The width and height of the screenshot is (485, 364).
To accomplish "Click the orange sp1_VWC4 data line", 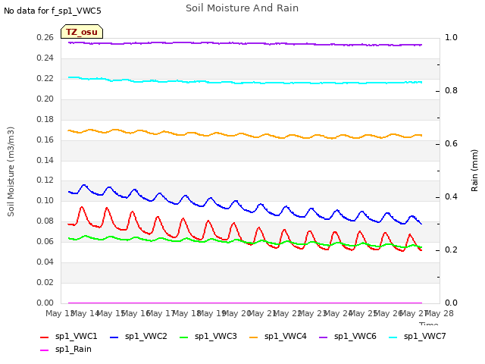I will 244,135.
